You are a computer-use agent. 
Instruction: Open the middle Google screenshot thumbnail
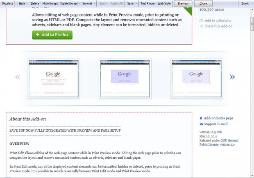tap(125, 79)
